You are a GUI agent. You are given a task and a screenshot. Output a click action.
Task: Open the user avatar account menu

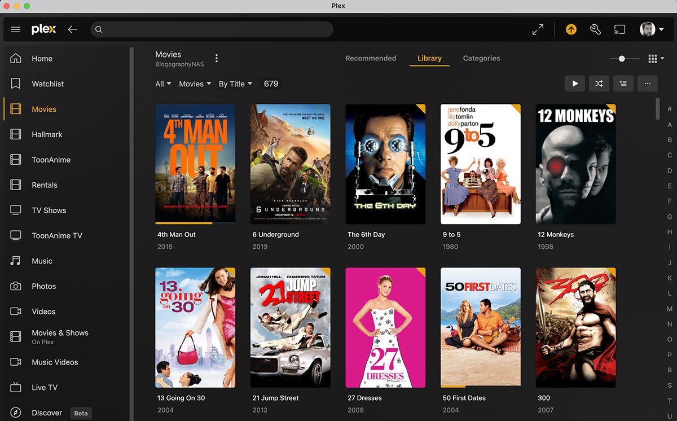coord(652,29)
